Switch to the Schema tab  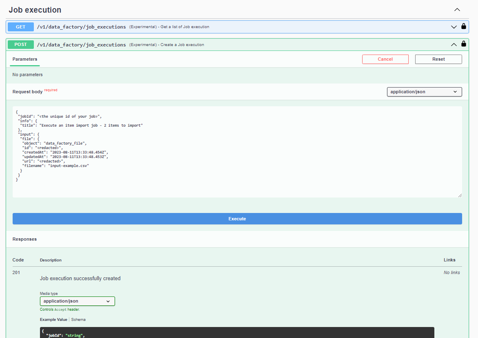coord(78,320)
